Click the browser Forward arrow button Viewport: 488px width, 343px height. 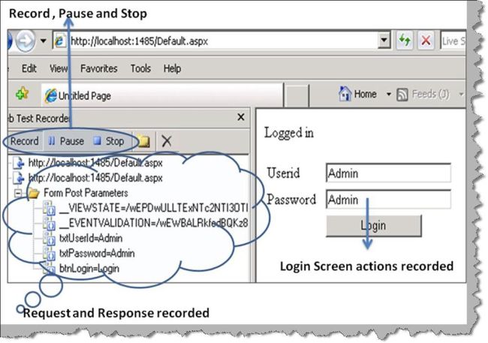point(25,41)
